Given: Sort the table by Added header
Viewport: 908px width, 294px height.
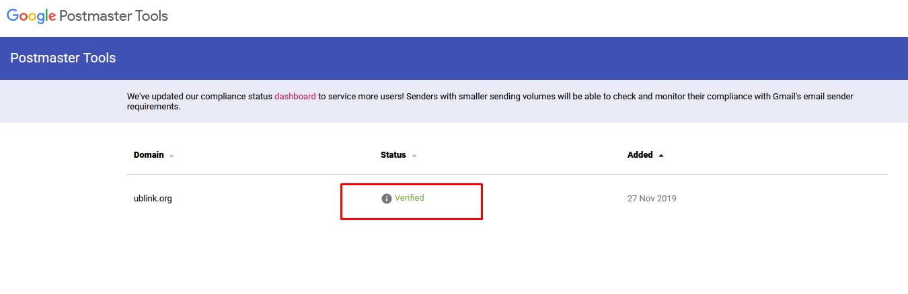Looking at the screenshot, I should (x=640, y=155).
